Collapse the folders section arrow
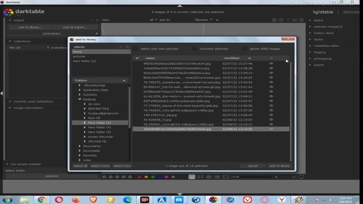The image size is (363, 204). point(124,80)
